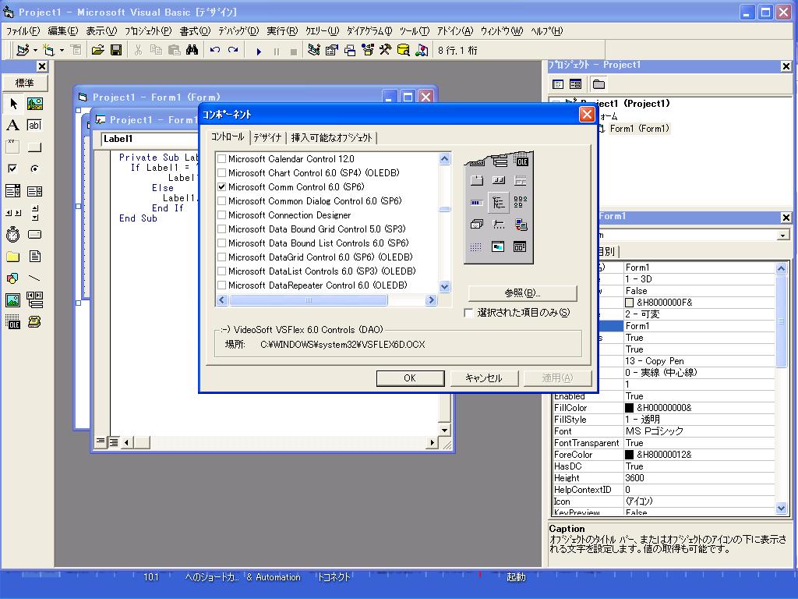Select the Timer tool in toolbox

pos(13,234)
